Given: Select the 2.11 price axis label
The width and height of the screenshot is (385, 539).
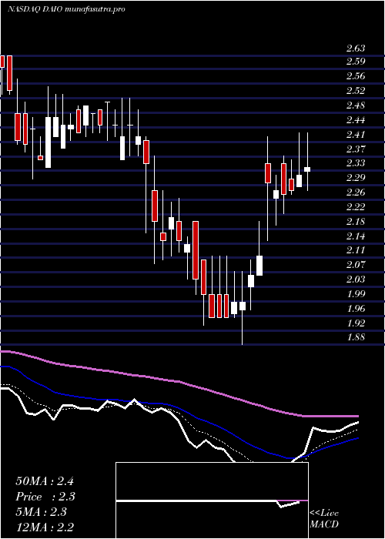Looking at the screenshot, I should tap(356, 250).
